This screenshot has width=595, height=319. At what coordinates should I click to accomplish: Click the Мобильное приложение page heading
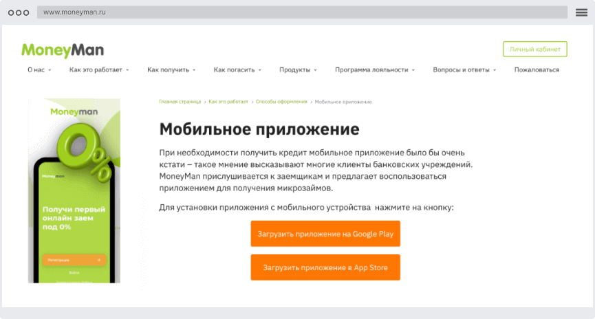click(x=259, y=129)
